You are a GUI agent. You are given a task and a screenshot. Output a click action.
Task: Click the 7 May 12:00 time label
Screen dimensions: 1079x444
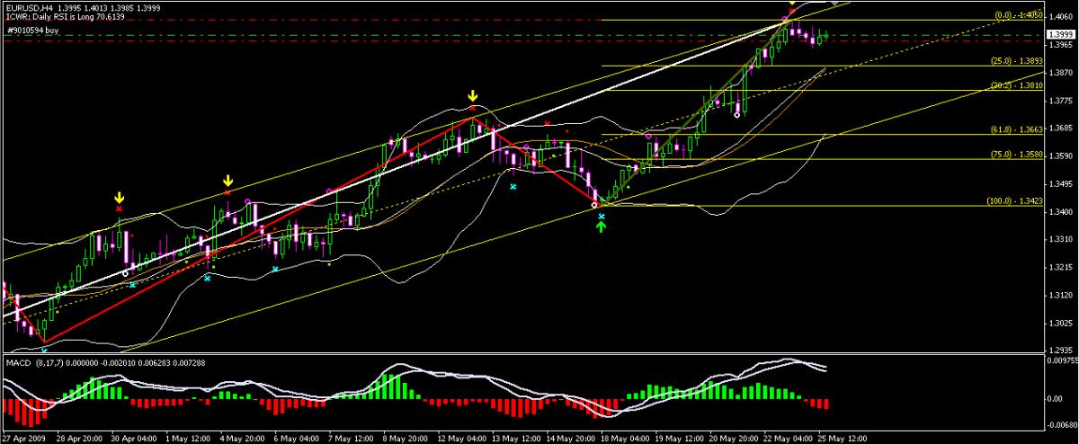tap(352, 439)
